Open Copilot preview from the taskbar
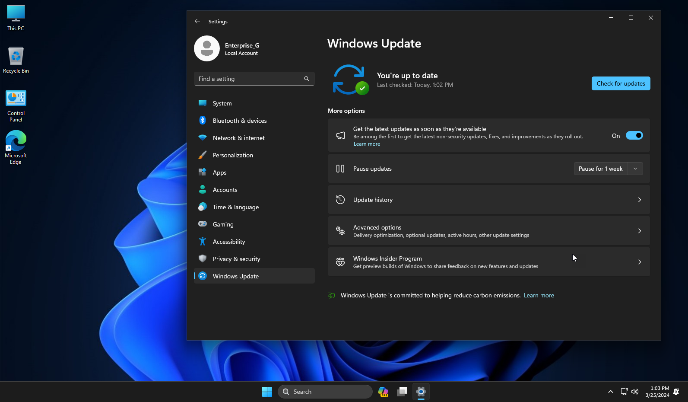This screenshot has height=402, width=688. (x=383, y=392)
